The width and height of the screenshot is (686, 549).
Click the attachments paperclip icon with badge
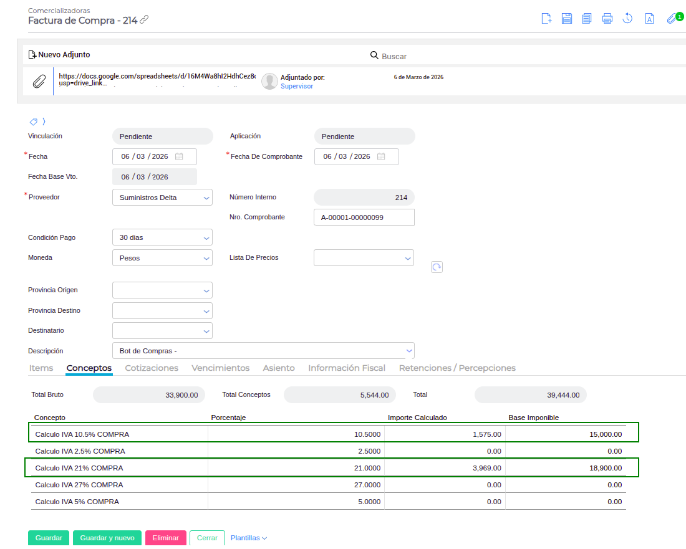coord(672,18)
